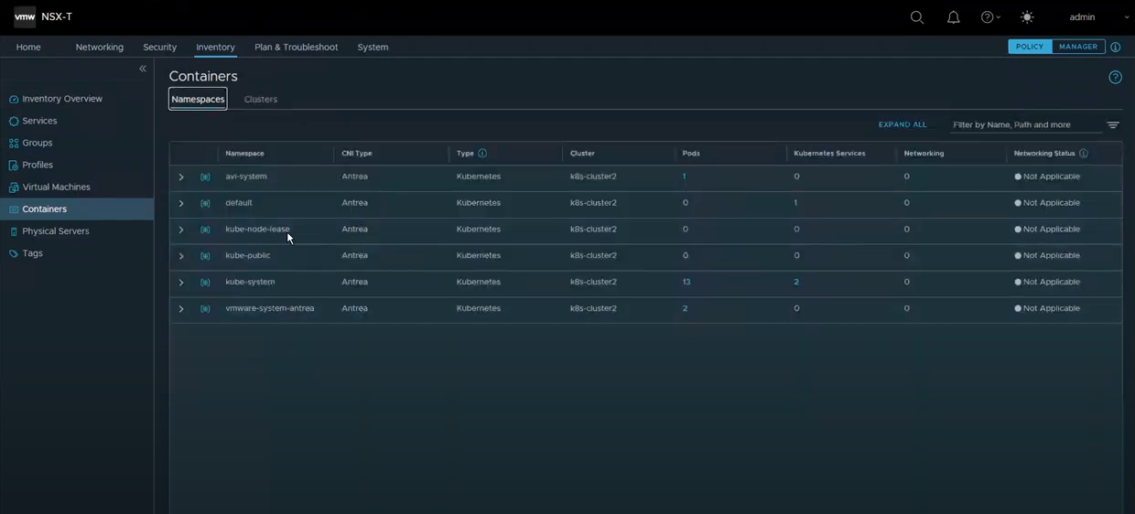Select the Namespaces tab
This screenshot has width=1135, height=514.
coord(198,99)
